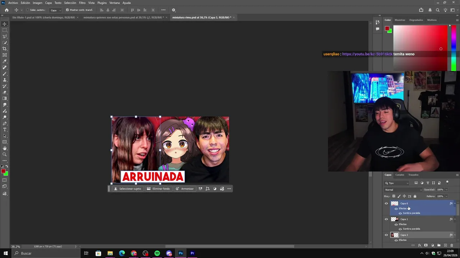Lock all layer attributes padlock icon

415,196
